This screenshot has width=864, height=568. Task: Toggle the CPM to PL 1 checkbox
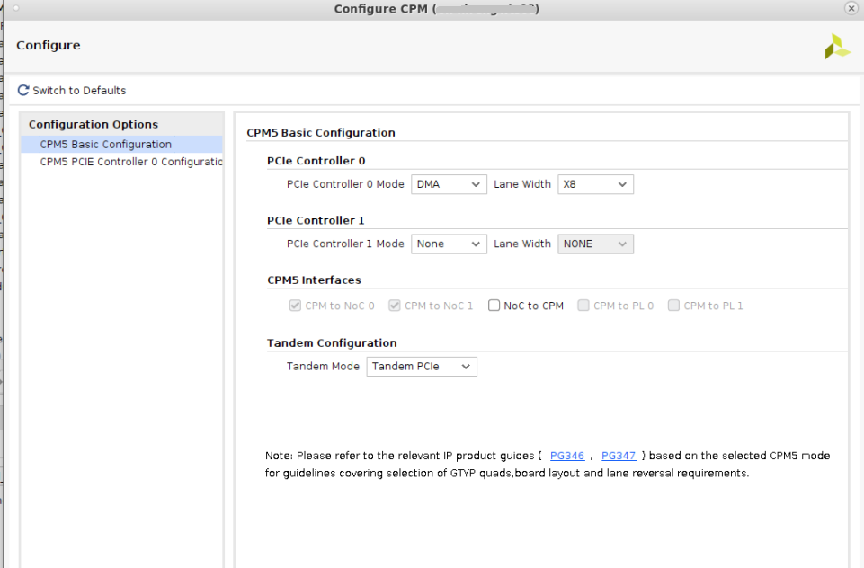673,306
